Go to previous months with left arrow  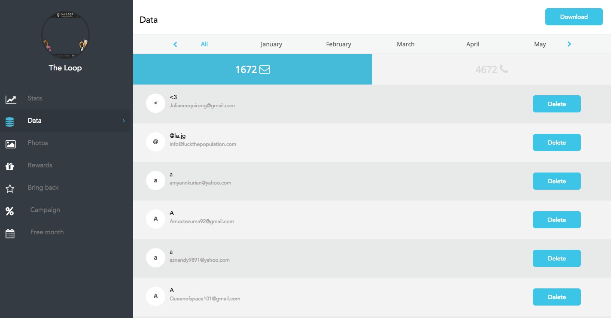pos(175,44)
